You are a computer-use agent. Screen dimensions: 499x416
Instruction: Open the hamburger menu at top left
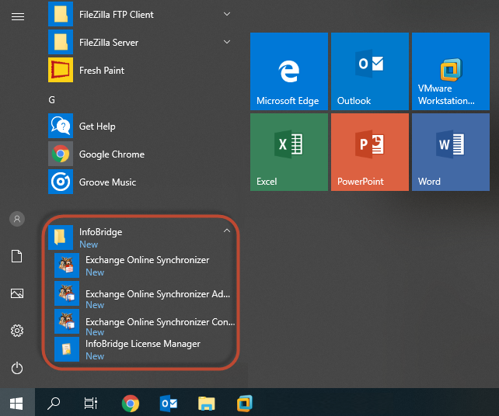pyautogui.click(x=18, y=16)
